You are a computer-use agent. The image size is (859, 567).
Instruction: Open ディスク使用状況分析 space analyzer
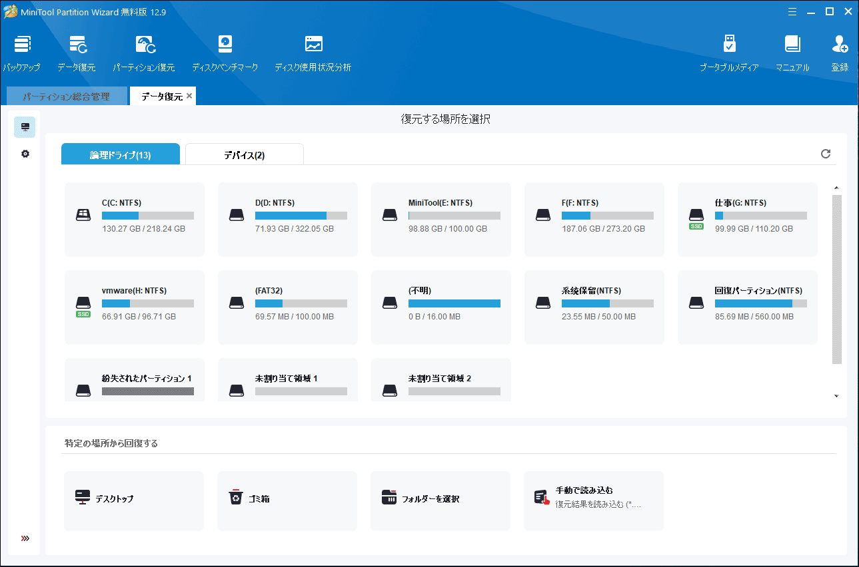pos(313,53)
